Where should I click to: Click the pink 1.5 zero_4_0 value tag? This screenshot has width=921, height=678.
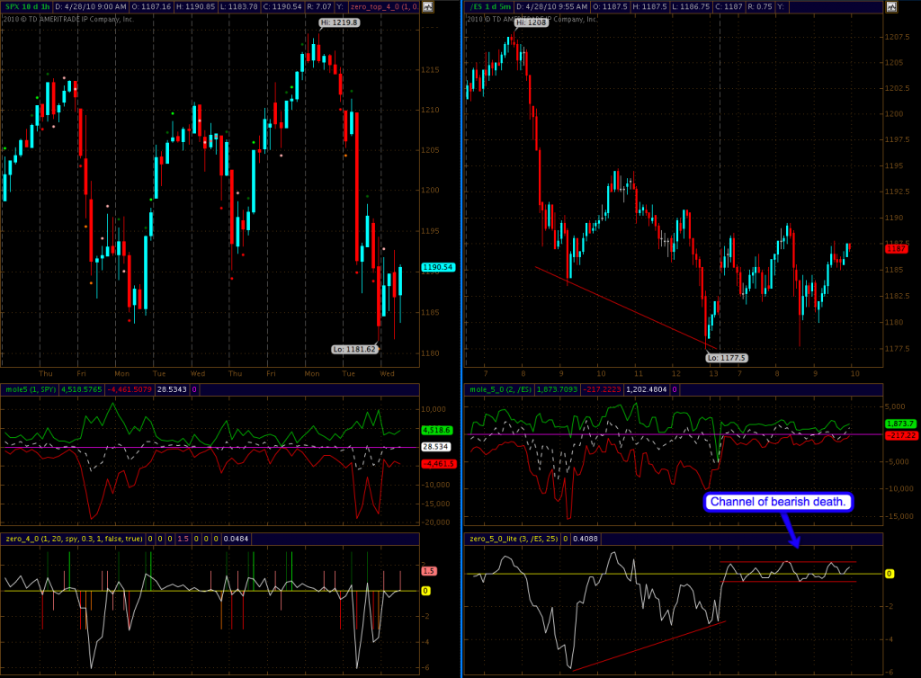(x=427, y=571)
